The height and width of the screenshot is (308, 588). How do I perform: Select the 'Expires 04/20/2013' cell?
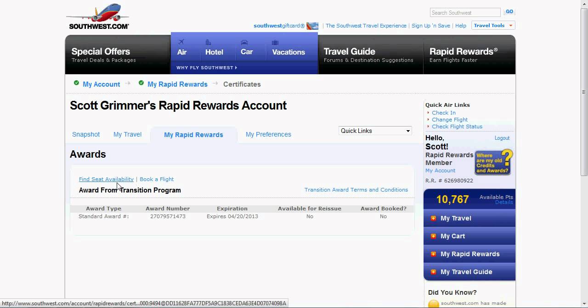(232, 216)
